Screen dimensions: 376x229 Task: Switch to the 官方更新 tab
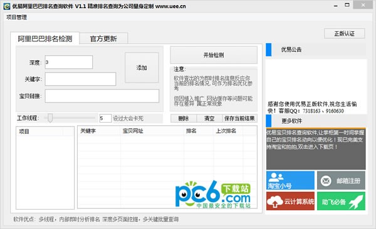tap(103, 39)
